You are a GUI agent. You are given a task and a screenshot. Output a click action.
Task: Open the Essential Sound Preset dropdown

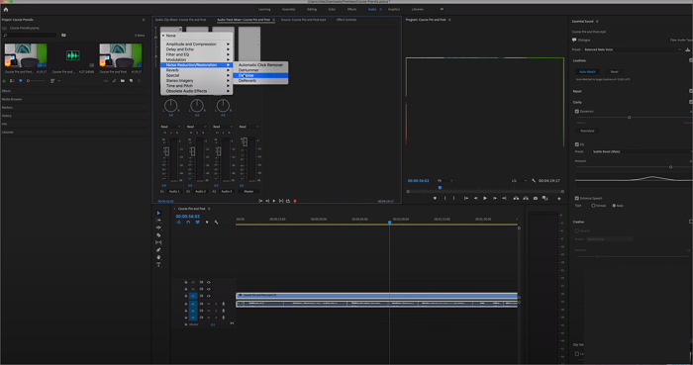[x=633, y=49]
